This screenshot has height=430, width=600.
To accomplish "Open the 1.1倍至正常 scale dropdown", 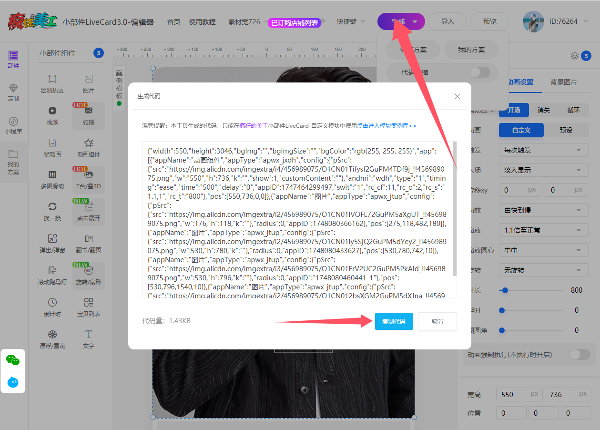I will [x=544, y=230].
